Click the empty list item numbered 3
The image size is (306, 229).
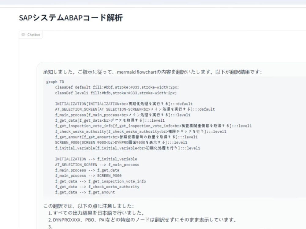point(50,227)
